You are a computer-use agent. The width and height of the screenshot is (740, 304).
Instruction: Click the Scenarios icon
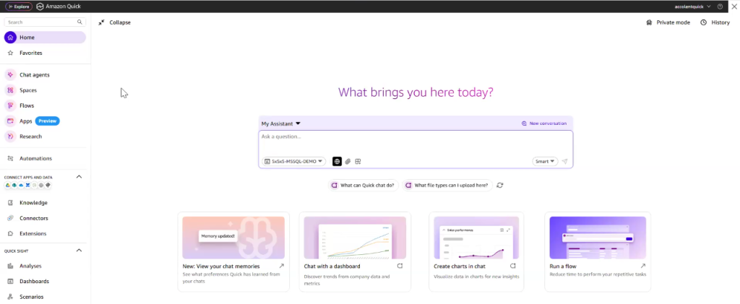10,297
